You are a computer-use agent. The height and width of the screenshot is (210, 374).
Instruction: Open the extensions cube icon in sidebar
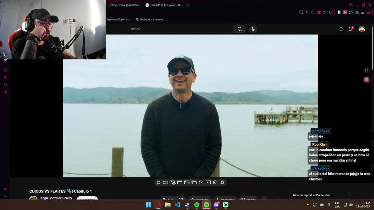coord(5,85)
